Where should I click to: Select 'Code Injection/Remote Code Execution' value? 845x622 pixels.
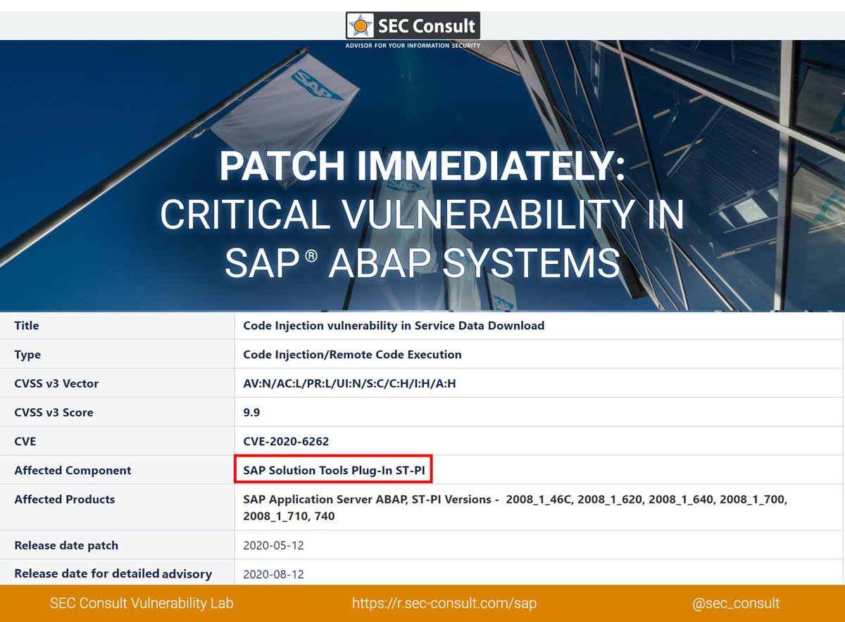point(352,355)
